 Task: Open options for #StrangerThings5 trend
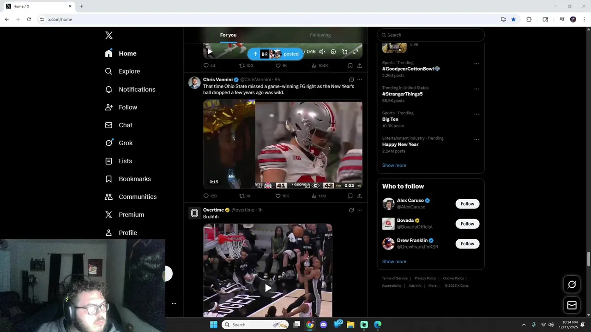tap(476, 89)
